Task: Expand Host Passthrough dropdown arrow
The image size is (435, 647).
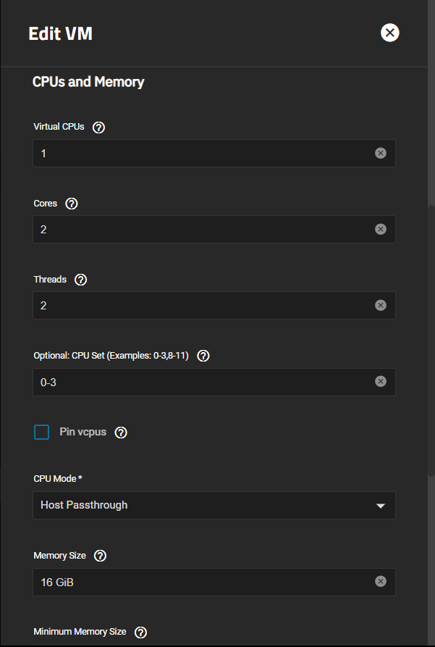Action: click(x=381, y=506)
